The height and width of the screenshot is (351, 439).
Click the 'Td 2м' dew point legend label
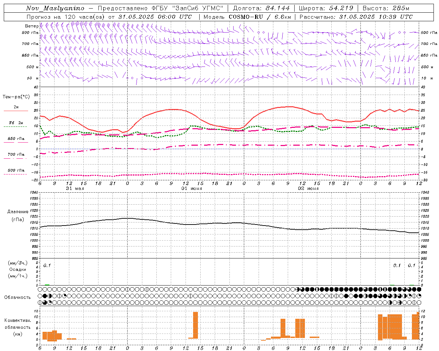[16, 123]
